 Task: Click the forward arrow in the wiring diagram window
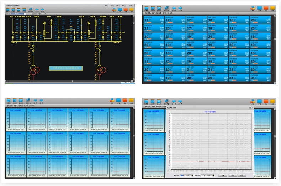tap(42, 10)
